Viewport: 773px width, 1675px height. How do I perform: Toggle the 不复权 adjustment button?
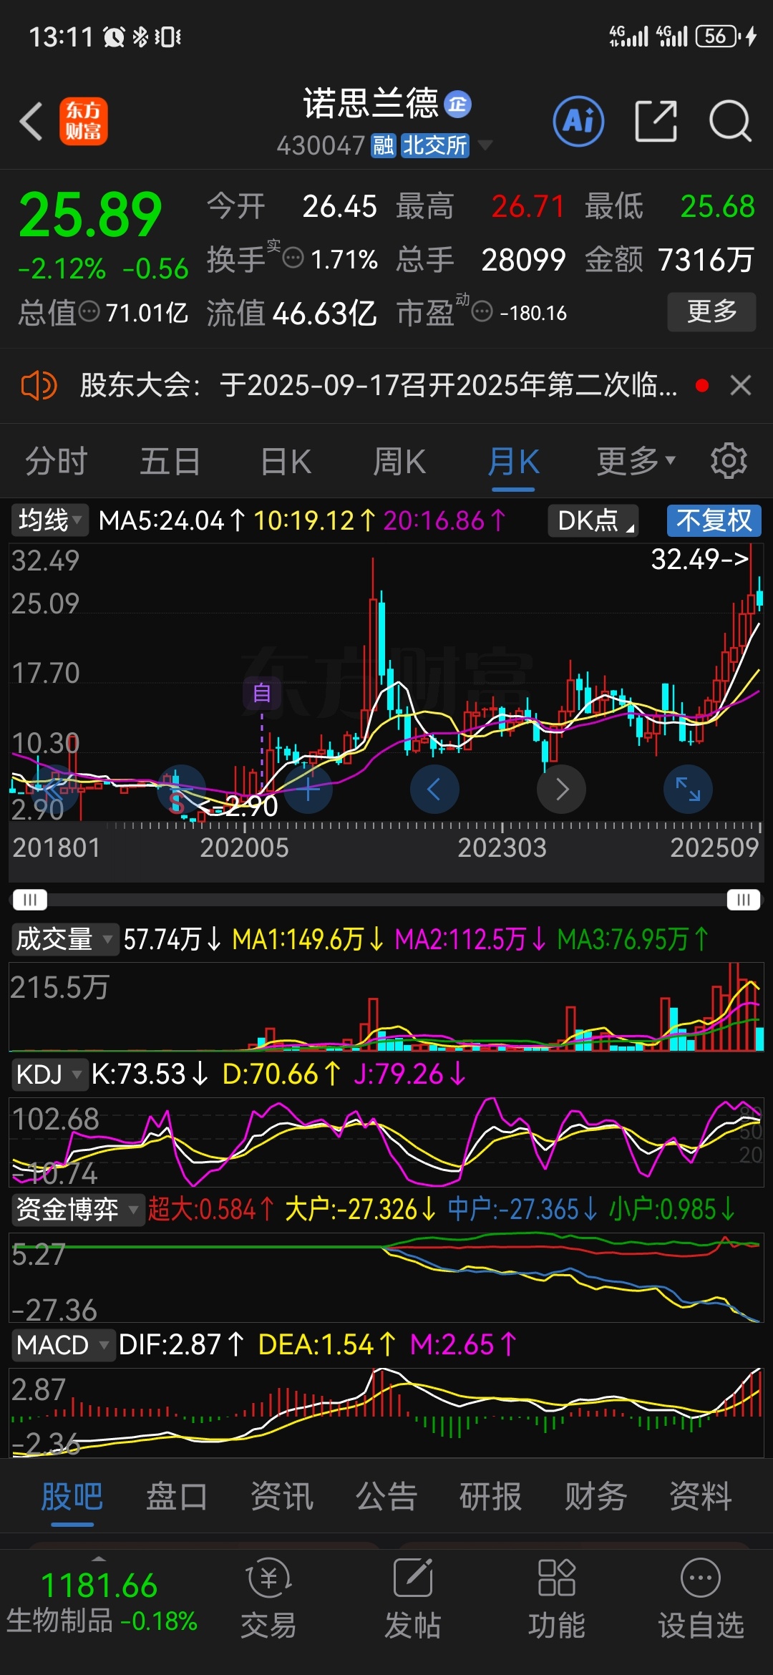714,520
